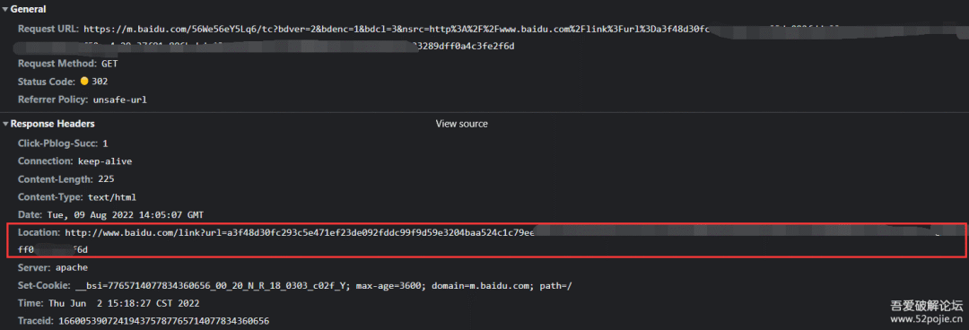This screenshot has width=969, height=330.
Task: Select the Referrer Policy unsafe-url value
Action: click(120, 99)
